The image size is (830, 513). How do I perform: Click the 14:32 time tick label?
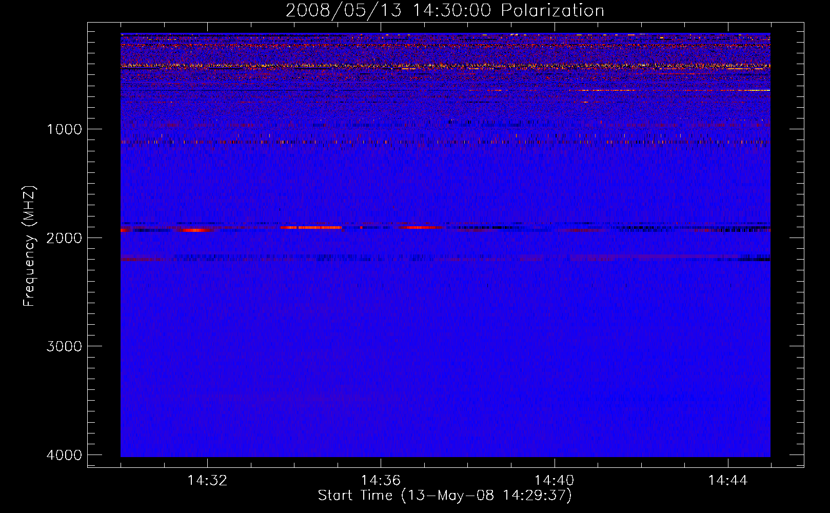(207, 481)
